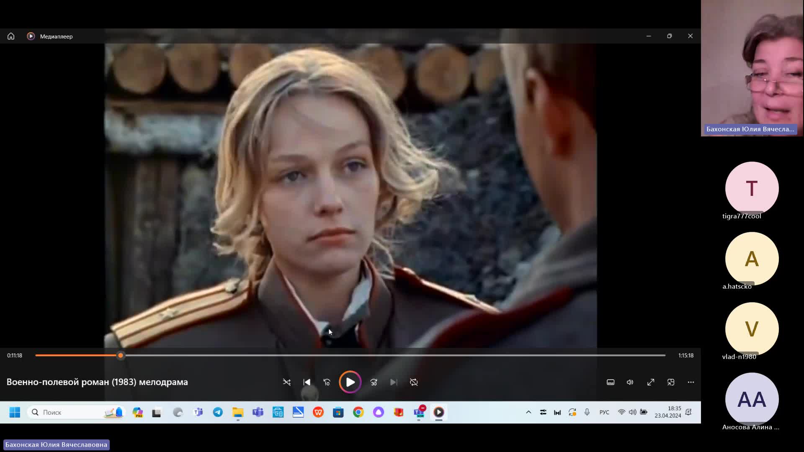Image resolution: width=804 pixels, height=452 pixels.
Task: Open the sync refresh tray icon
Action: [572, 412]
